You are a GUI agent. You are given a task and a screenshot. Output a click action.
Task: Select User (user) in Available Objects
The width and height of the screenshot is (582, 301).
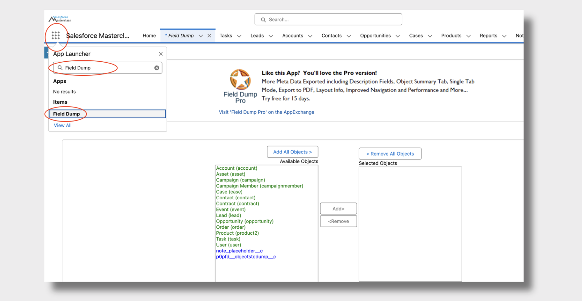click(x=228, y=245)
